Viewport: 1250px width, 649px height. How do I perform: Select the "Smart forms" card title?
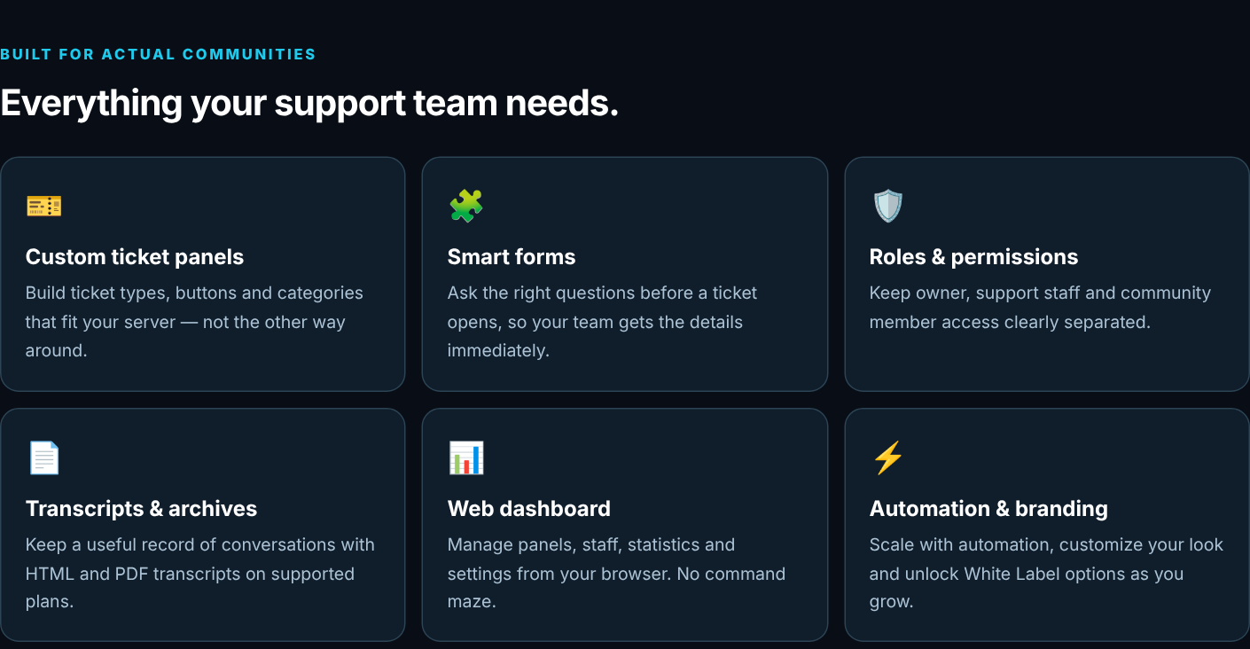point(512,257)
